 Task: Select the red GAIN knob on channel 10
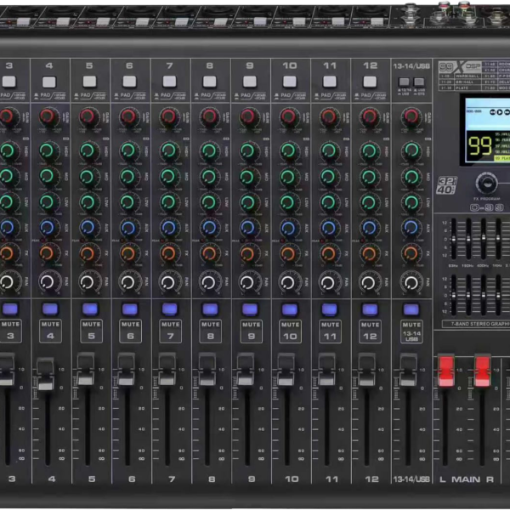(x=289, y=116)
